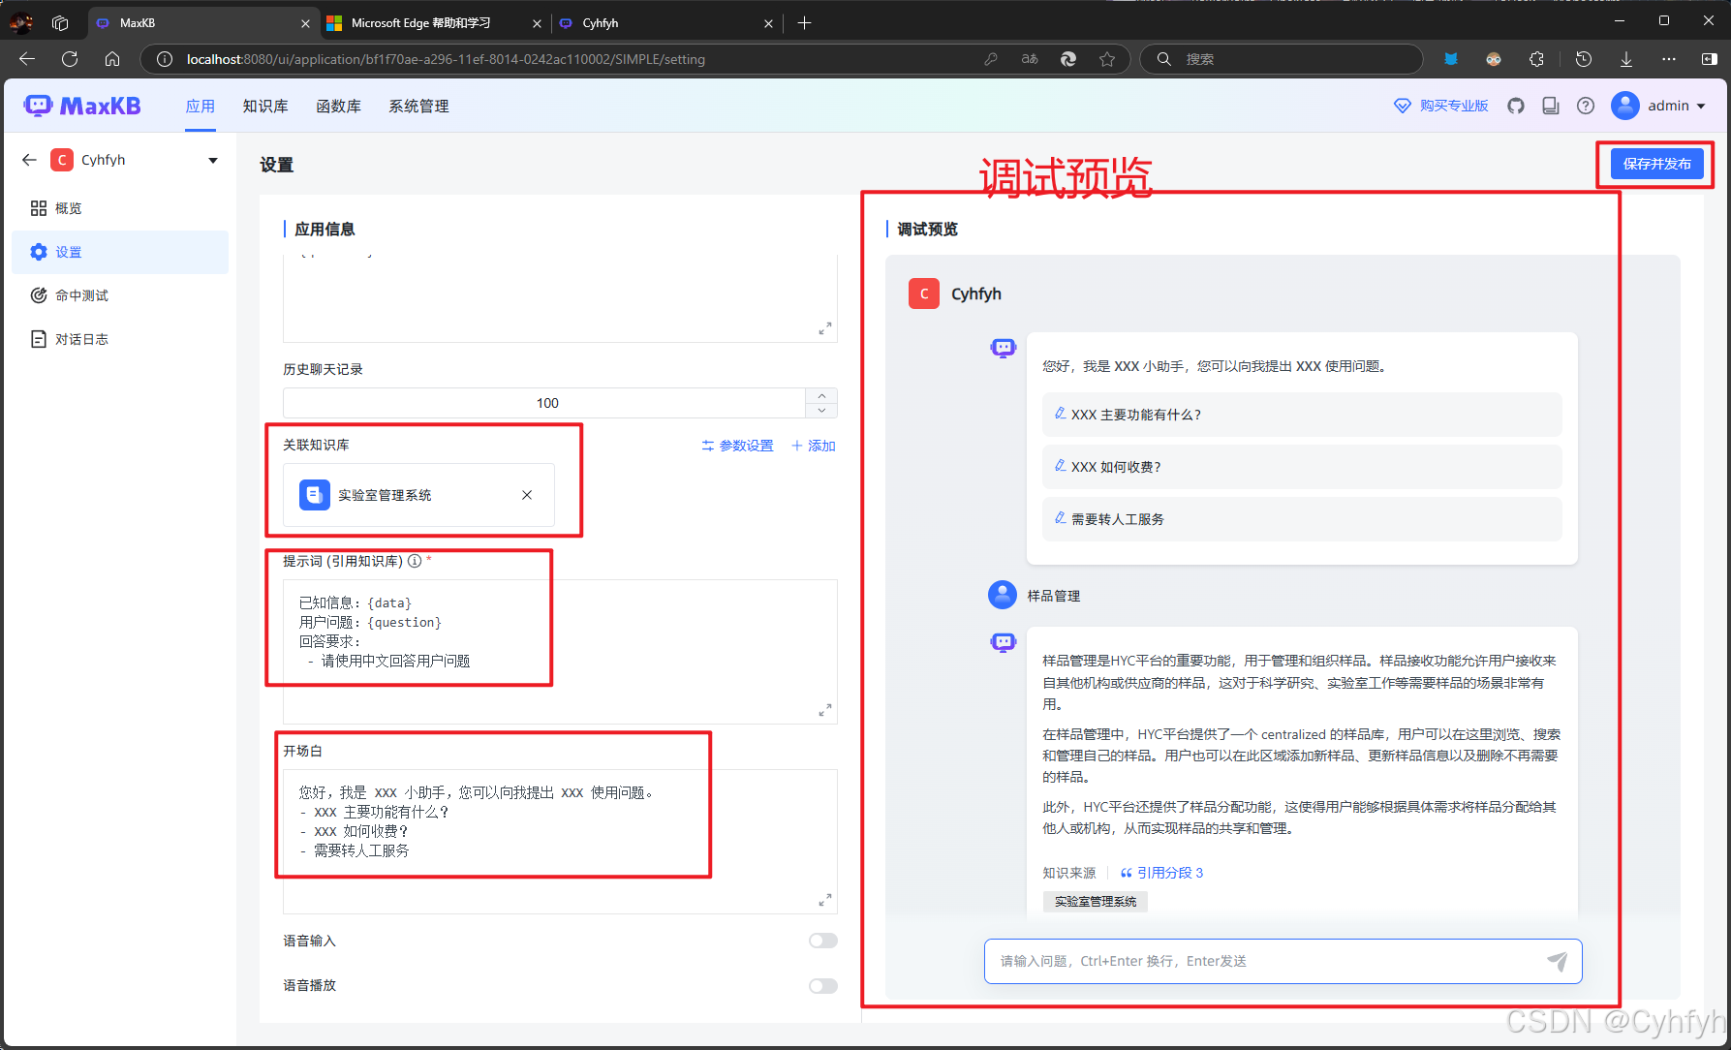Select 命中测试 in the sidebar
The height and width of the screenshot is (1050, 1731).
[x=120, y=295]
